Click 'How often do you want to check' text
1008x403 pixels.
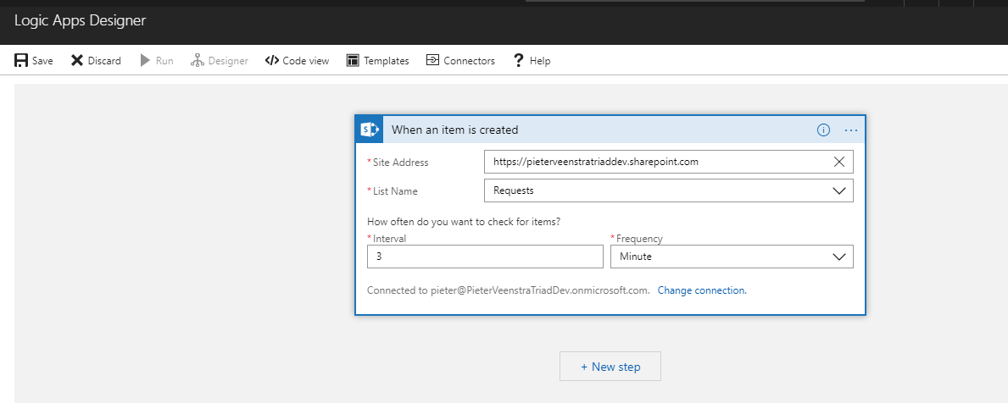pyautogui.click(x=464, y=222)
